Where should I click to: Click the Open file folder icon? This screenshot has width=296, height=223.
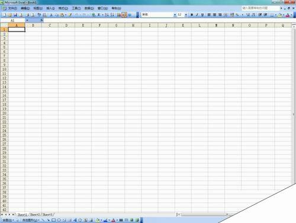coord(10,15)
